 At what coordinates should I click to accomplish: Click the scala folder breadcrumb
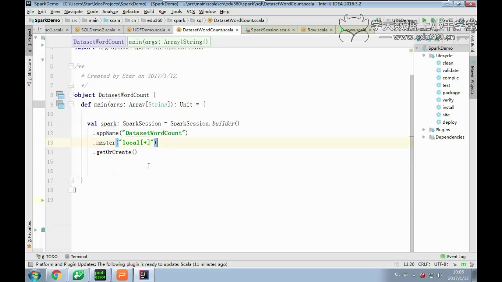112,20
